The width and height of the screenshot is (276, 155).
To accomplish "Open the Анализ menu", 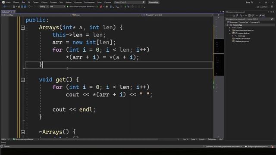I will coord(69,2).
